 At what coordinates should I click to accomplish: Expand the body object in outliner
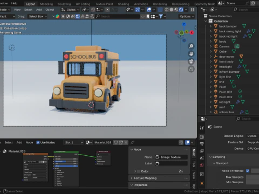pyautogui.click(x=210, y=41)
